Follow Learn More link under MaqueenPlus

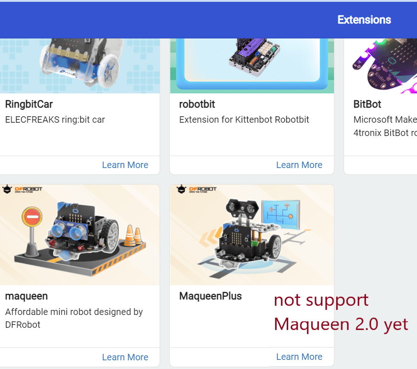tap(299, 357)
